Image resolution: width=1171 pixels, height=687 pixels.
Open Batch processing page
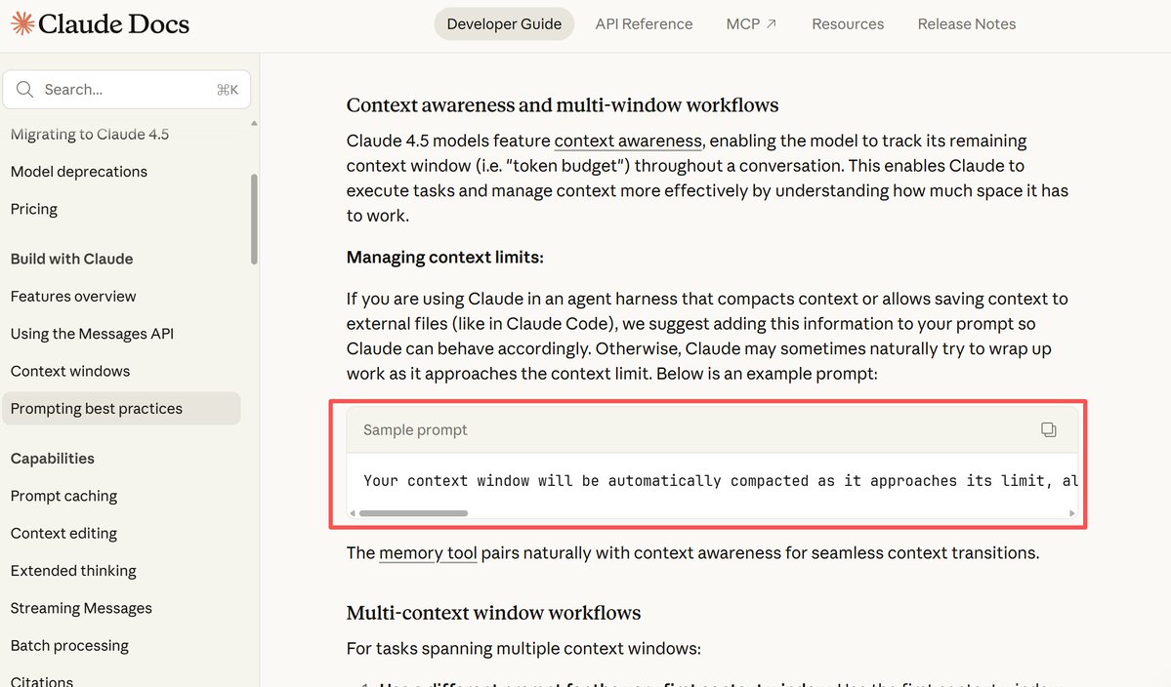tap(69, 645)
